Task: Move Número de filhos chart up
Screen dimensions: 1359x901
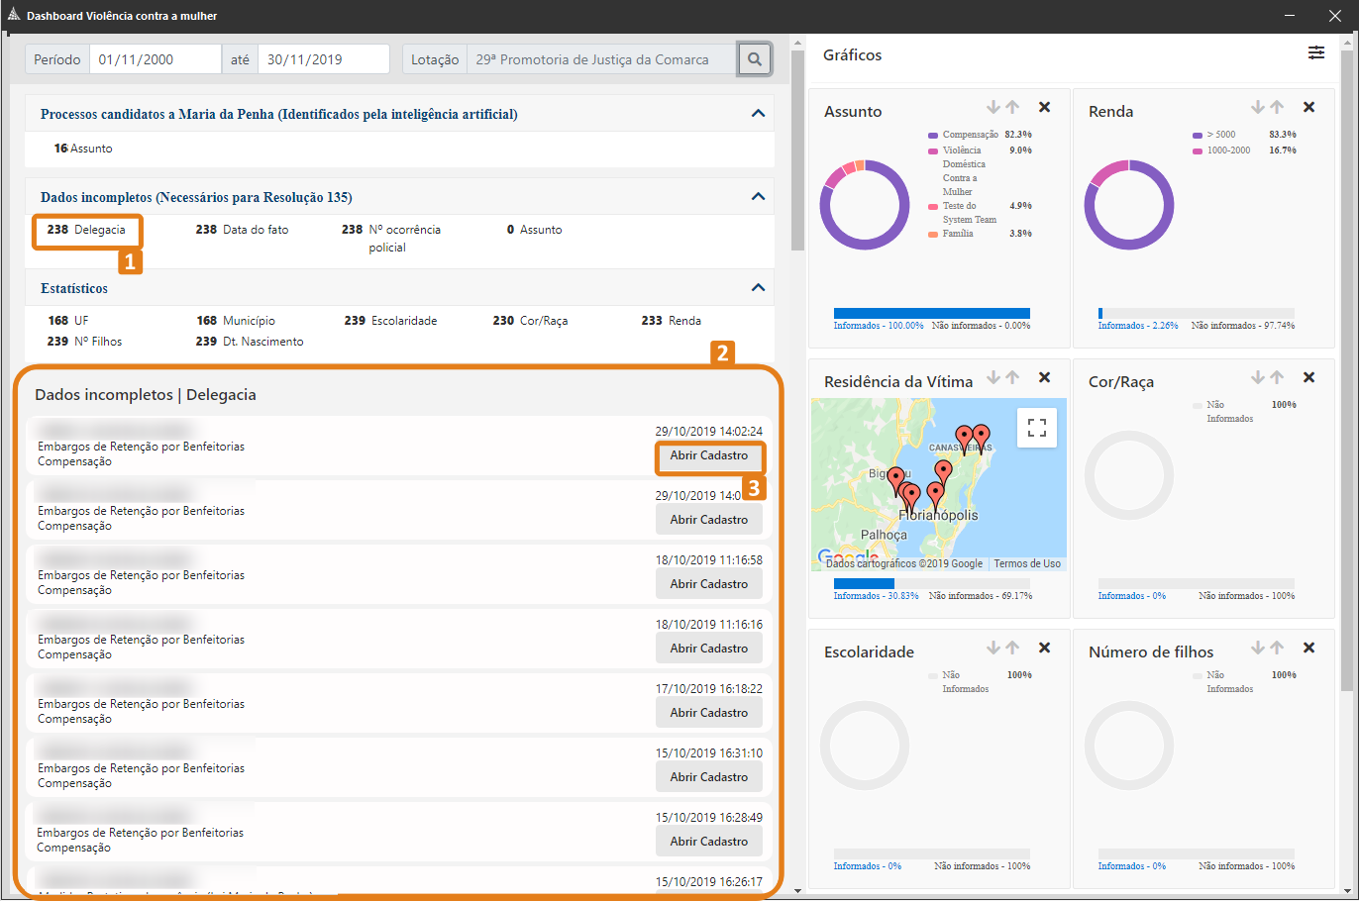Action: 1277,648
